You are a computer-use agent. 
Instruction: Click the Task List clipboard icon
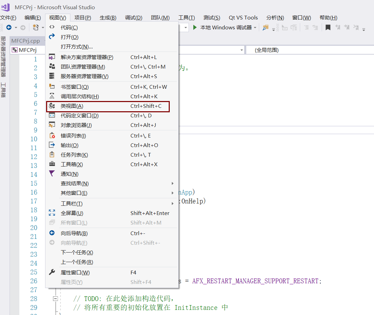coord(52,154)
